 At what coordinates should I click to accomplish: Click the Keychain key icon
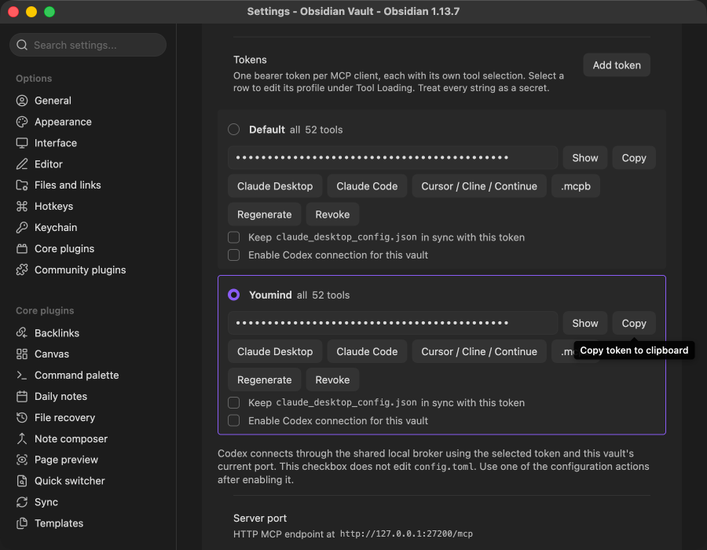point(22,227)
